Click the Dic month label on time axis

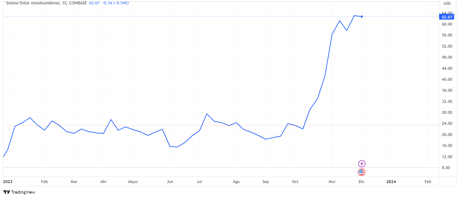361,181
